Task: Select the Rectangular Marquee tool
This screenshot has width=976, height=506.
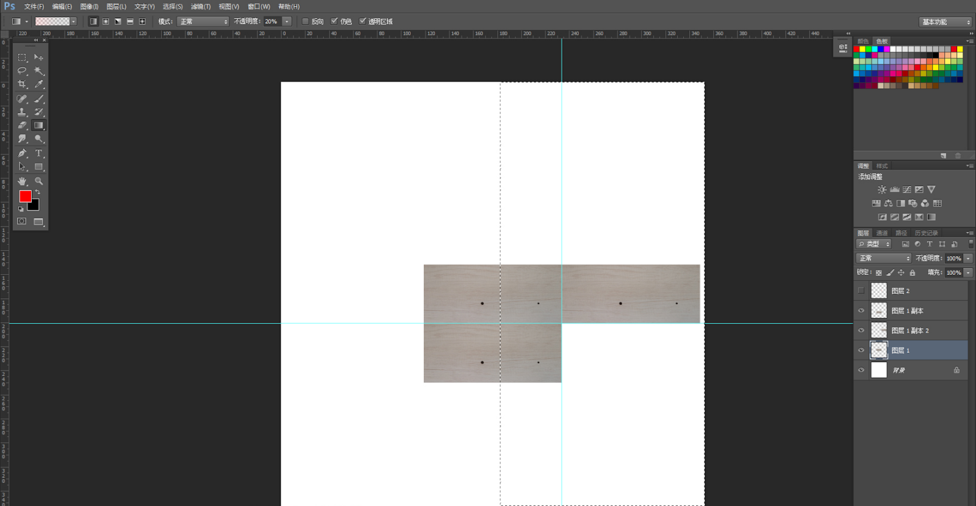Action: click(22, 57)
